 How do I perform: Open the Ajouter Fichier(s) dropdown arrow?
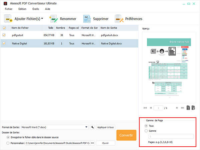coord(42,19)
